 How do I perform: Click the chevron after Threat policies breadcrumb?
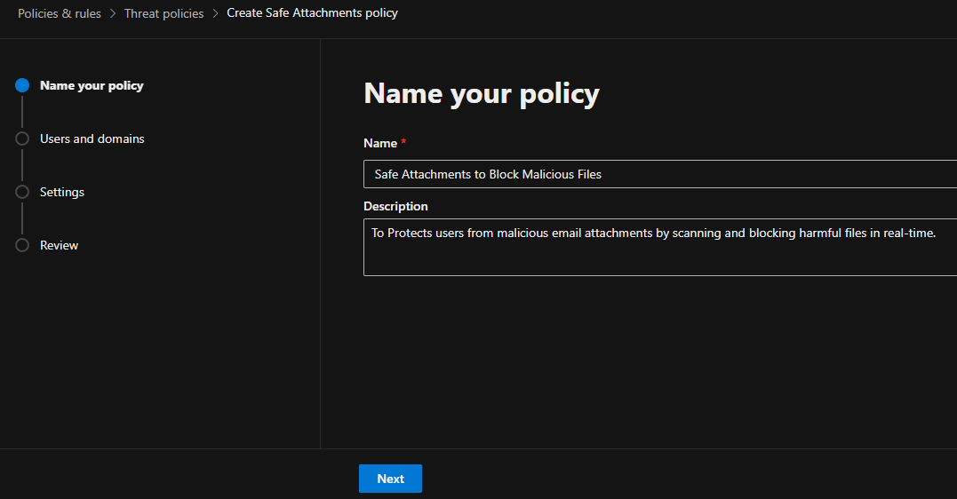tap(215, 14)
